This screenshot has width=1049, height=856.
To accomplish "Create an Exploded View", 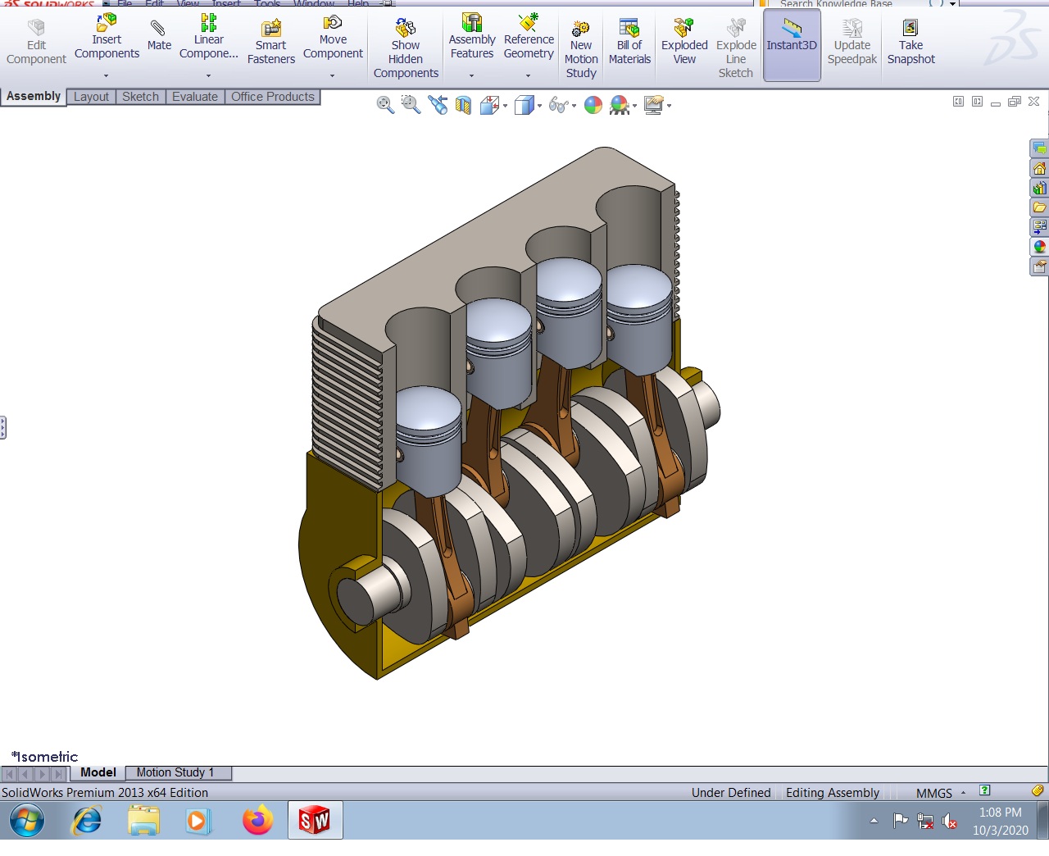I will pos(684,42).
